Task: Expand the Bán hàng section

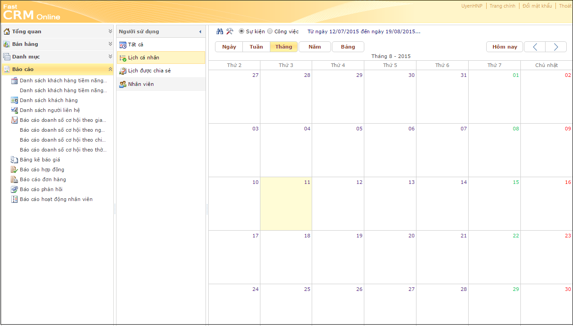Action: [110, 44]
